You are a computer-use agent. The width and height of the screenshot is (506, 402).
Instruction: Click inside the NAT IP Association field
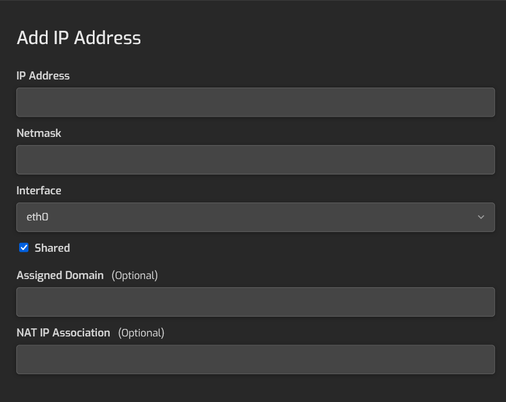(x=255, y=359)
